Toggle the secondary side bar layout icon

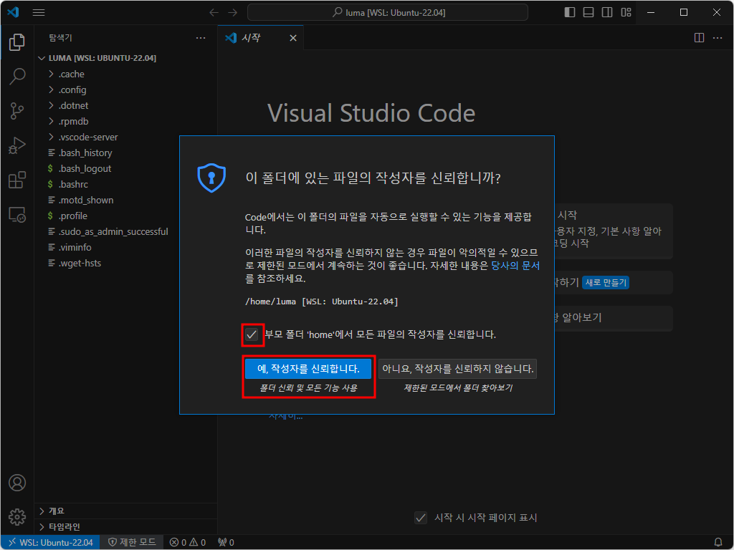(x=607, y=13)
